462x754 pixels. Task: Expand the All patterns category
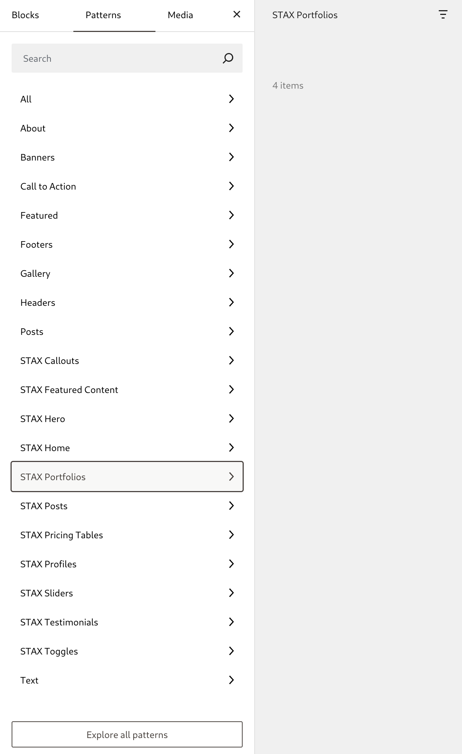point(127,99)
